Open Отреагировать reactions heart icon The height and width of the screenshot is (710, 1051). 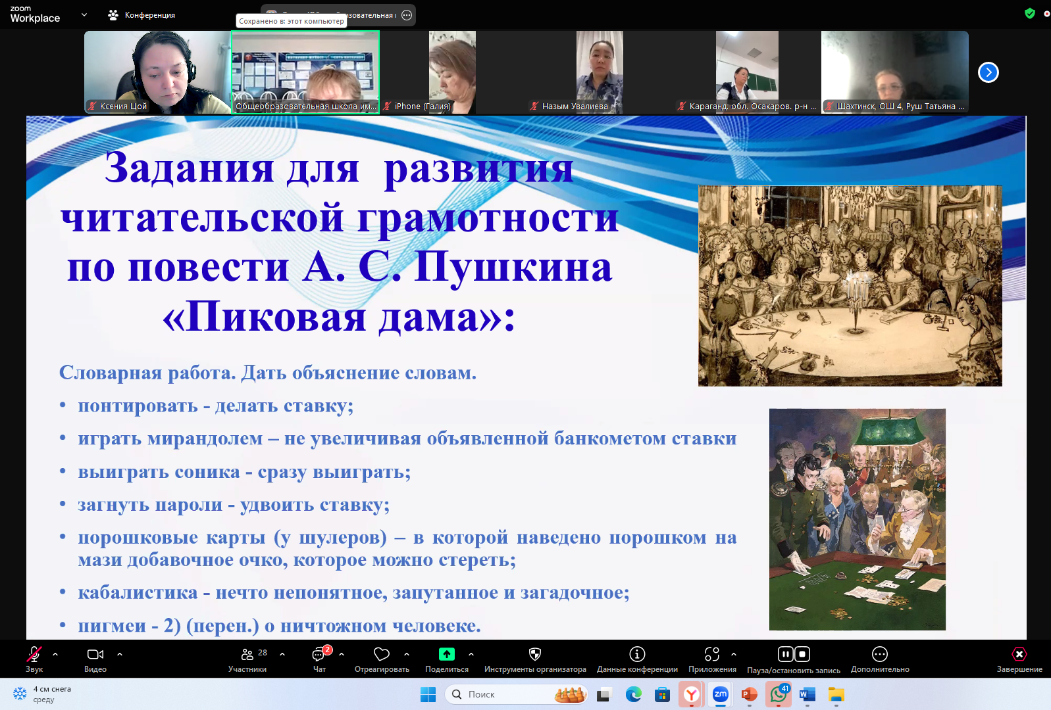click(382, 655)
